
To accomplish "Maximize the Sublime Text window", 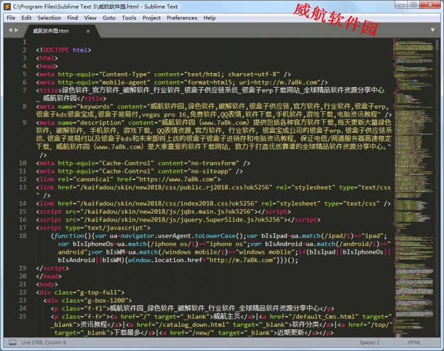I will [x=414, y=5].
